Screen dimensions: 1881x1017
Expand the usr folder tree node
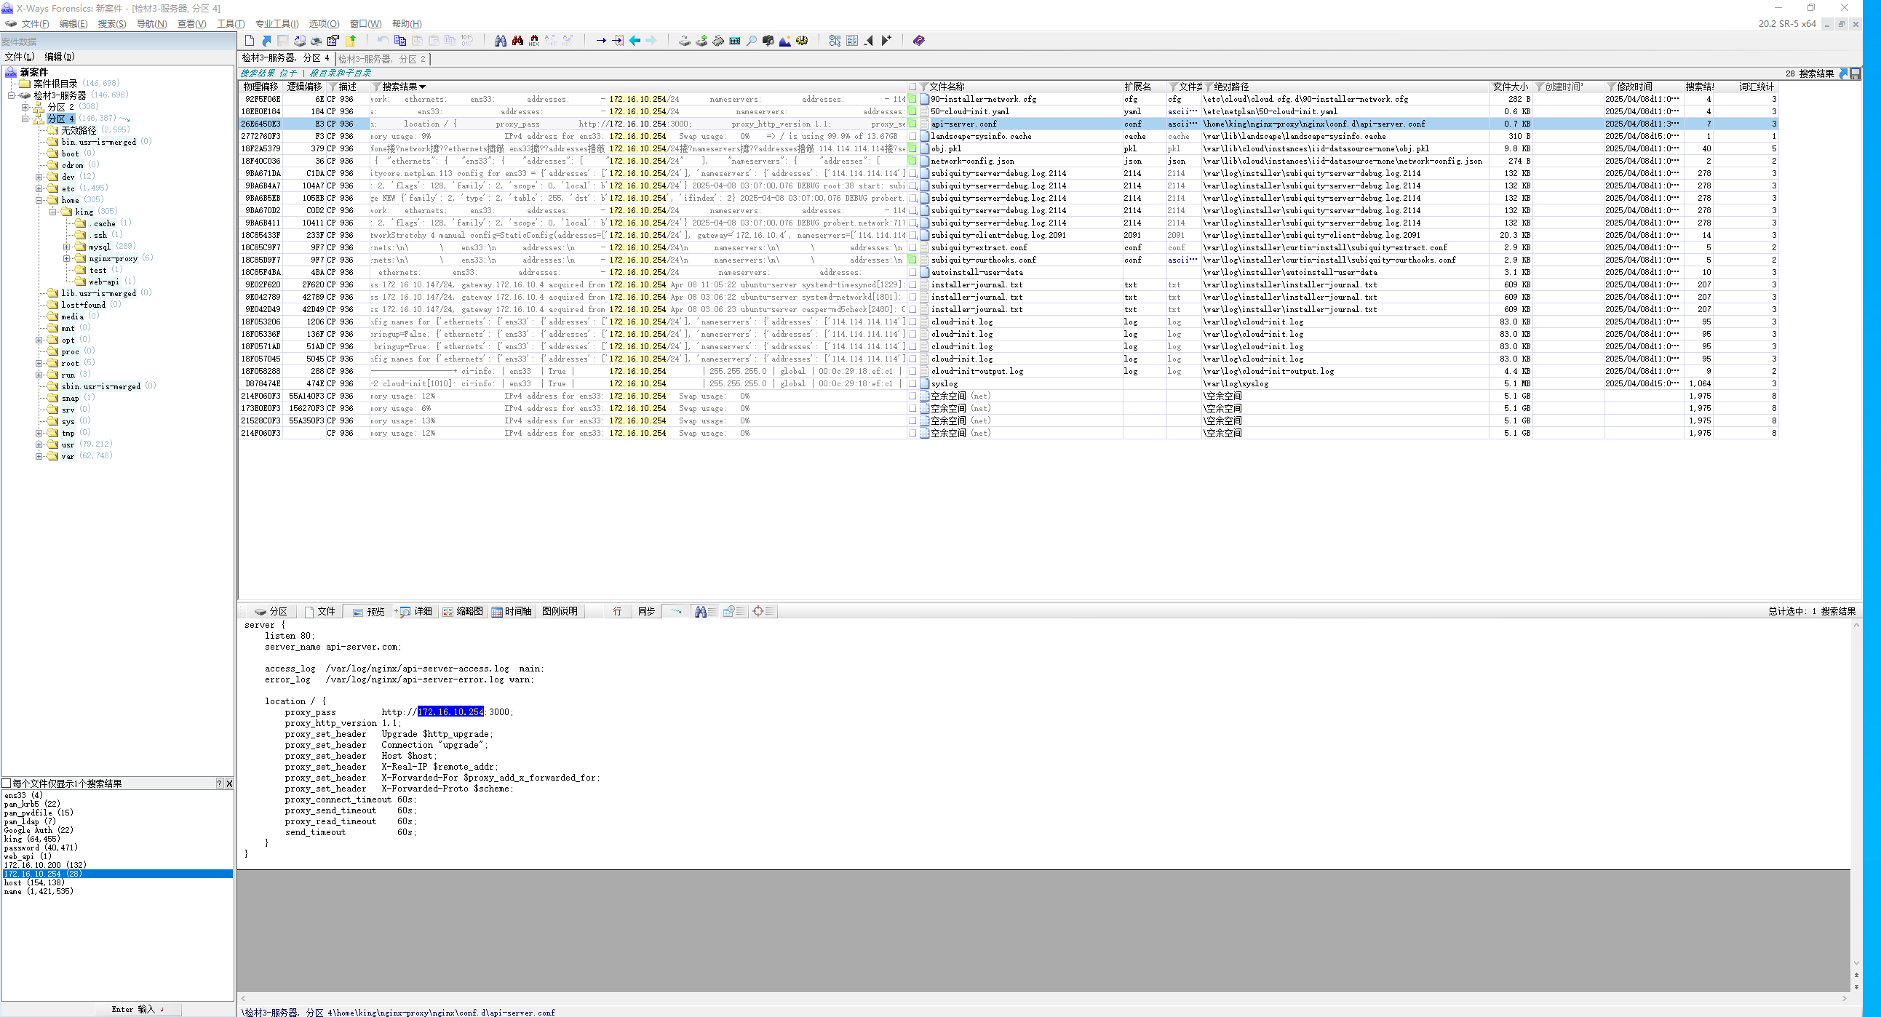tap(39, 444)
